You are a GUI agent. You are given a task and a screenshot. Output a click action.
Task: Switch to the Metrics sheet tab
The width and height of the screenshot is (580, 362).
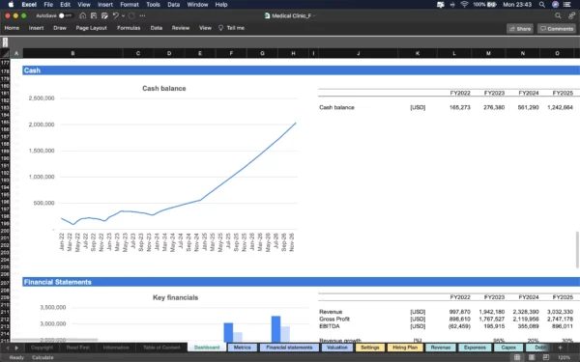click(243, 348)
